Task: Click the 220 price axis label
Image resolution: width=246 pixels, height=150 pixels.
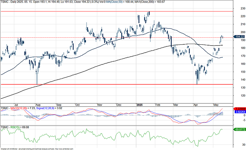Action: [243, 16]
